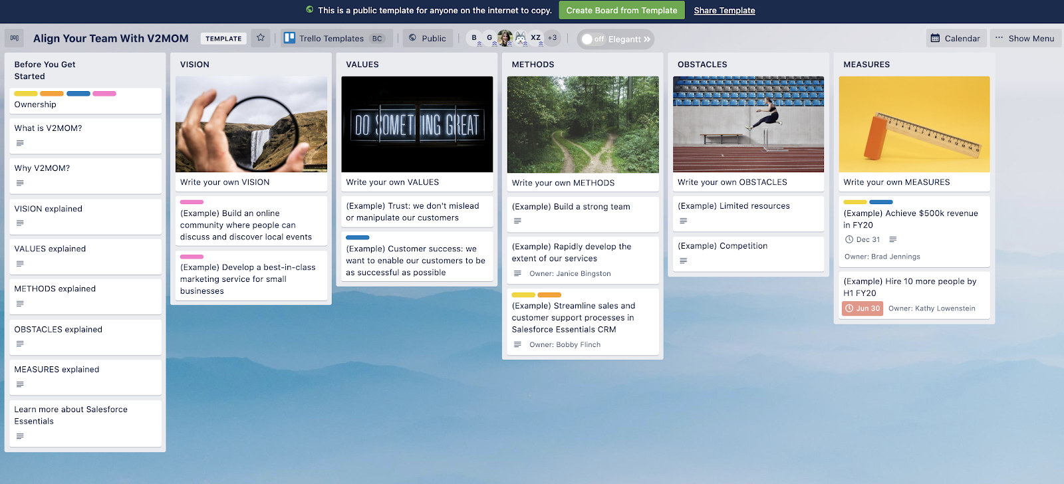Open the OBSTACLES explained card
The height and width of the screenshot is (484, 1064).
click(85, 336)
